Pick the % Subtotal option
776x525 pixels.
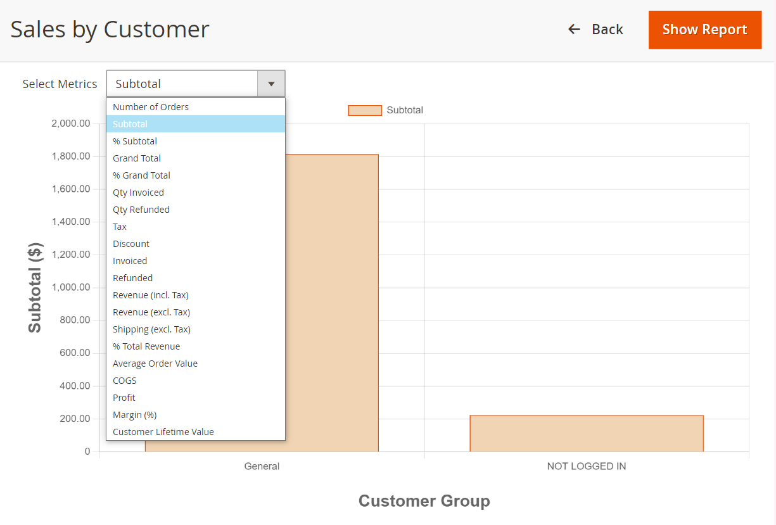[x=196, y=141]
